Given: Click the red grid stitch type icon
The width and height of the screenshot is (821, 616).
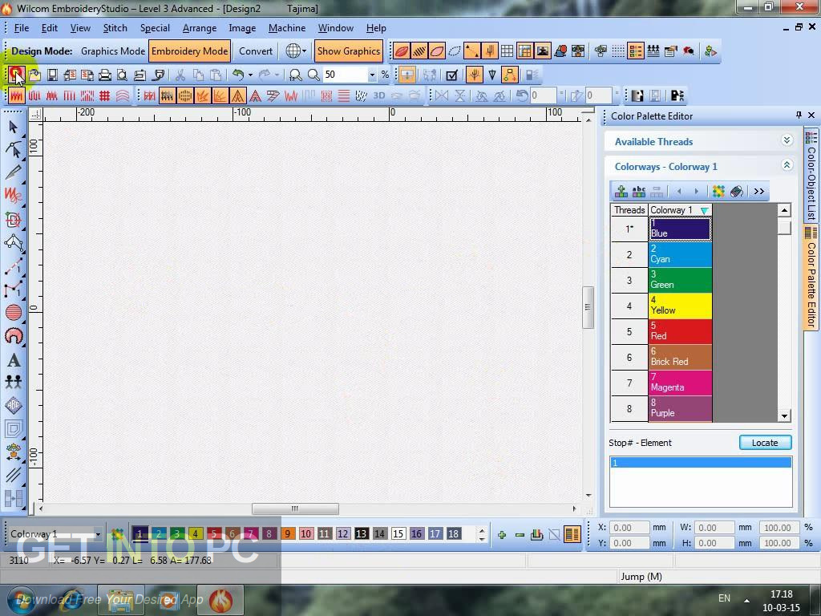Looking at the screenshot, I should 105,96.
